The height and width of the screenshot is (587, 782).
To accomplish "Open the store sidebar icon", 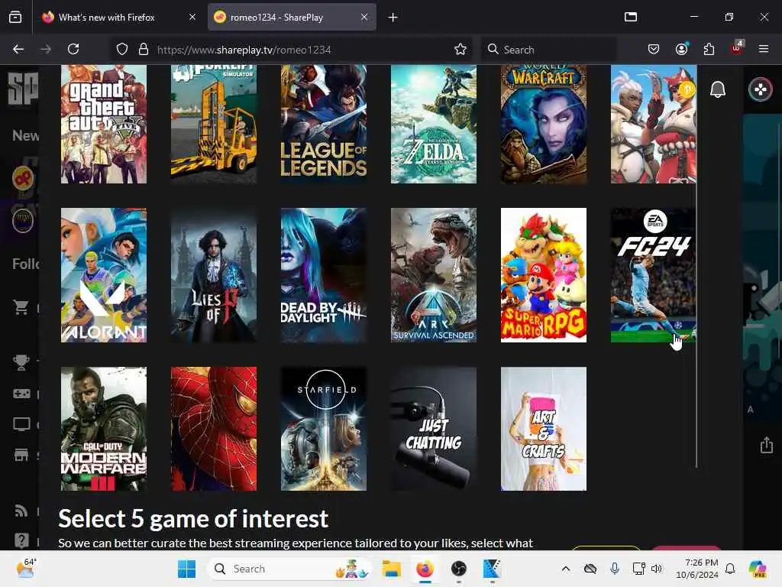I will pos(21,455).
